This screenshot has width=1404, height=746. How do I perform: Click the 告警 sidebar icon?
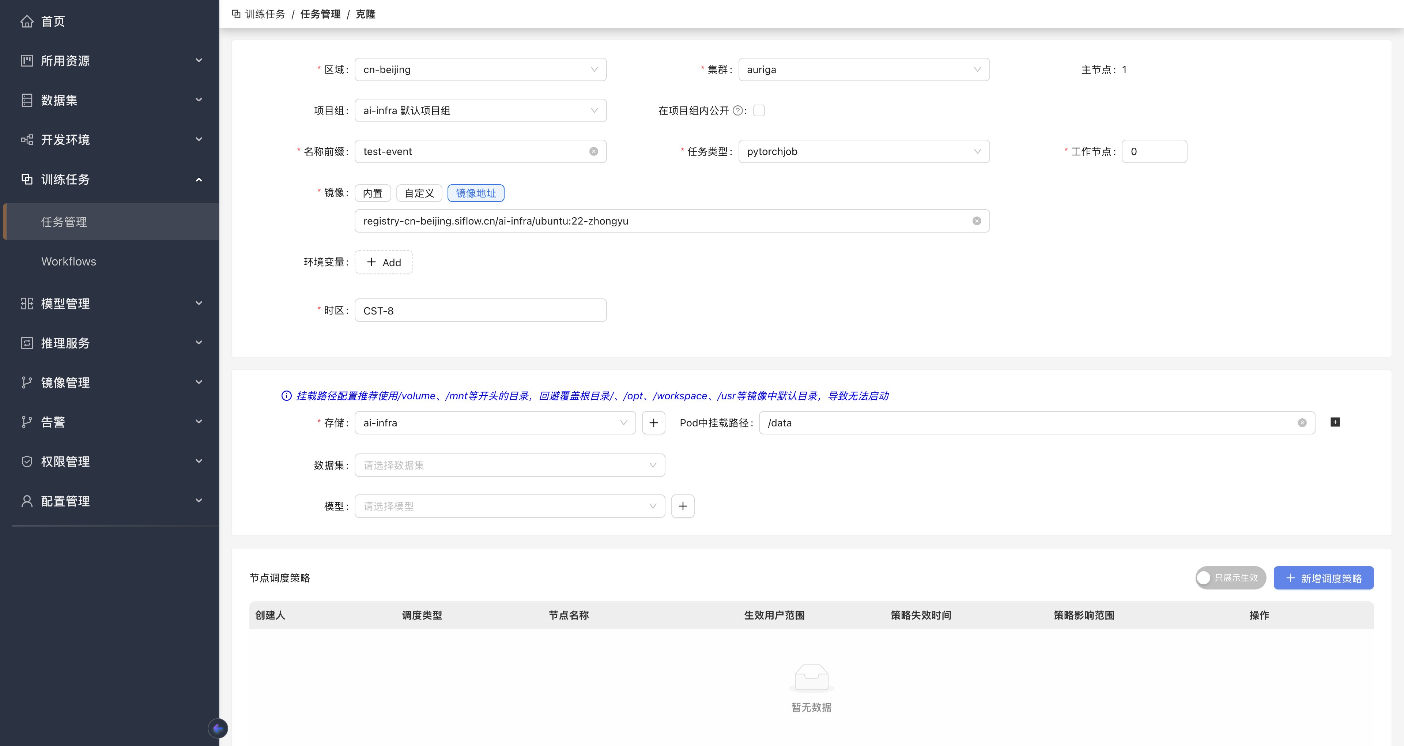click(27, 422)
